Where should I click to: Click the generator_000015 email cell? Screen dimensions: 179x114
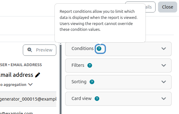[x=28, y=99]
